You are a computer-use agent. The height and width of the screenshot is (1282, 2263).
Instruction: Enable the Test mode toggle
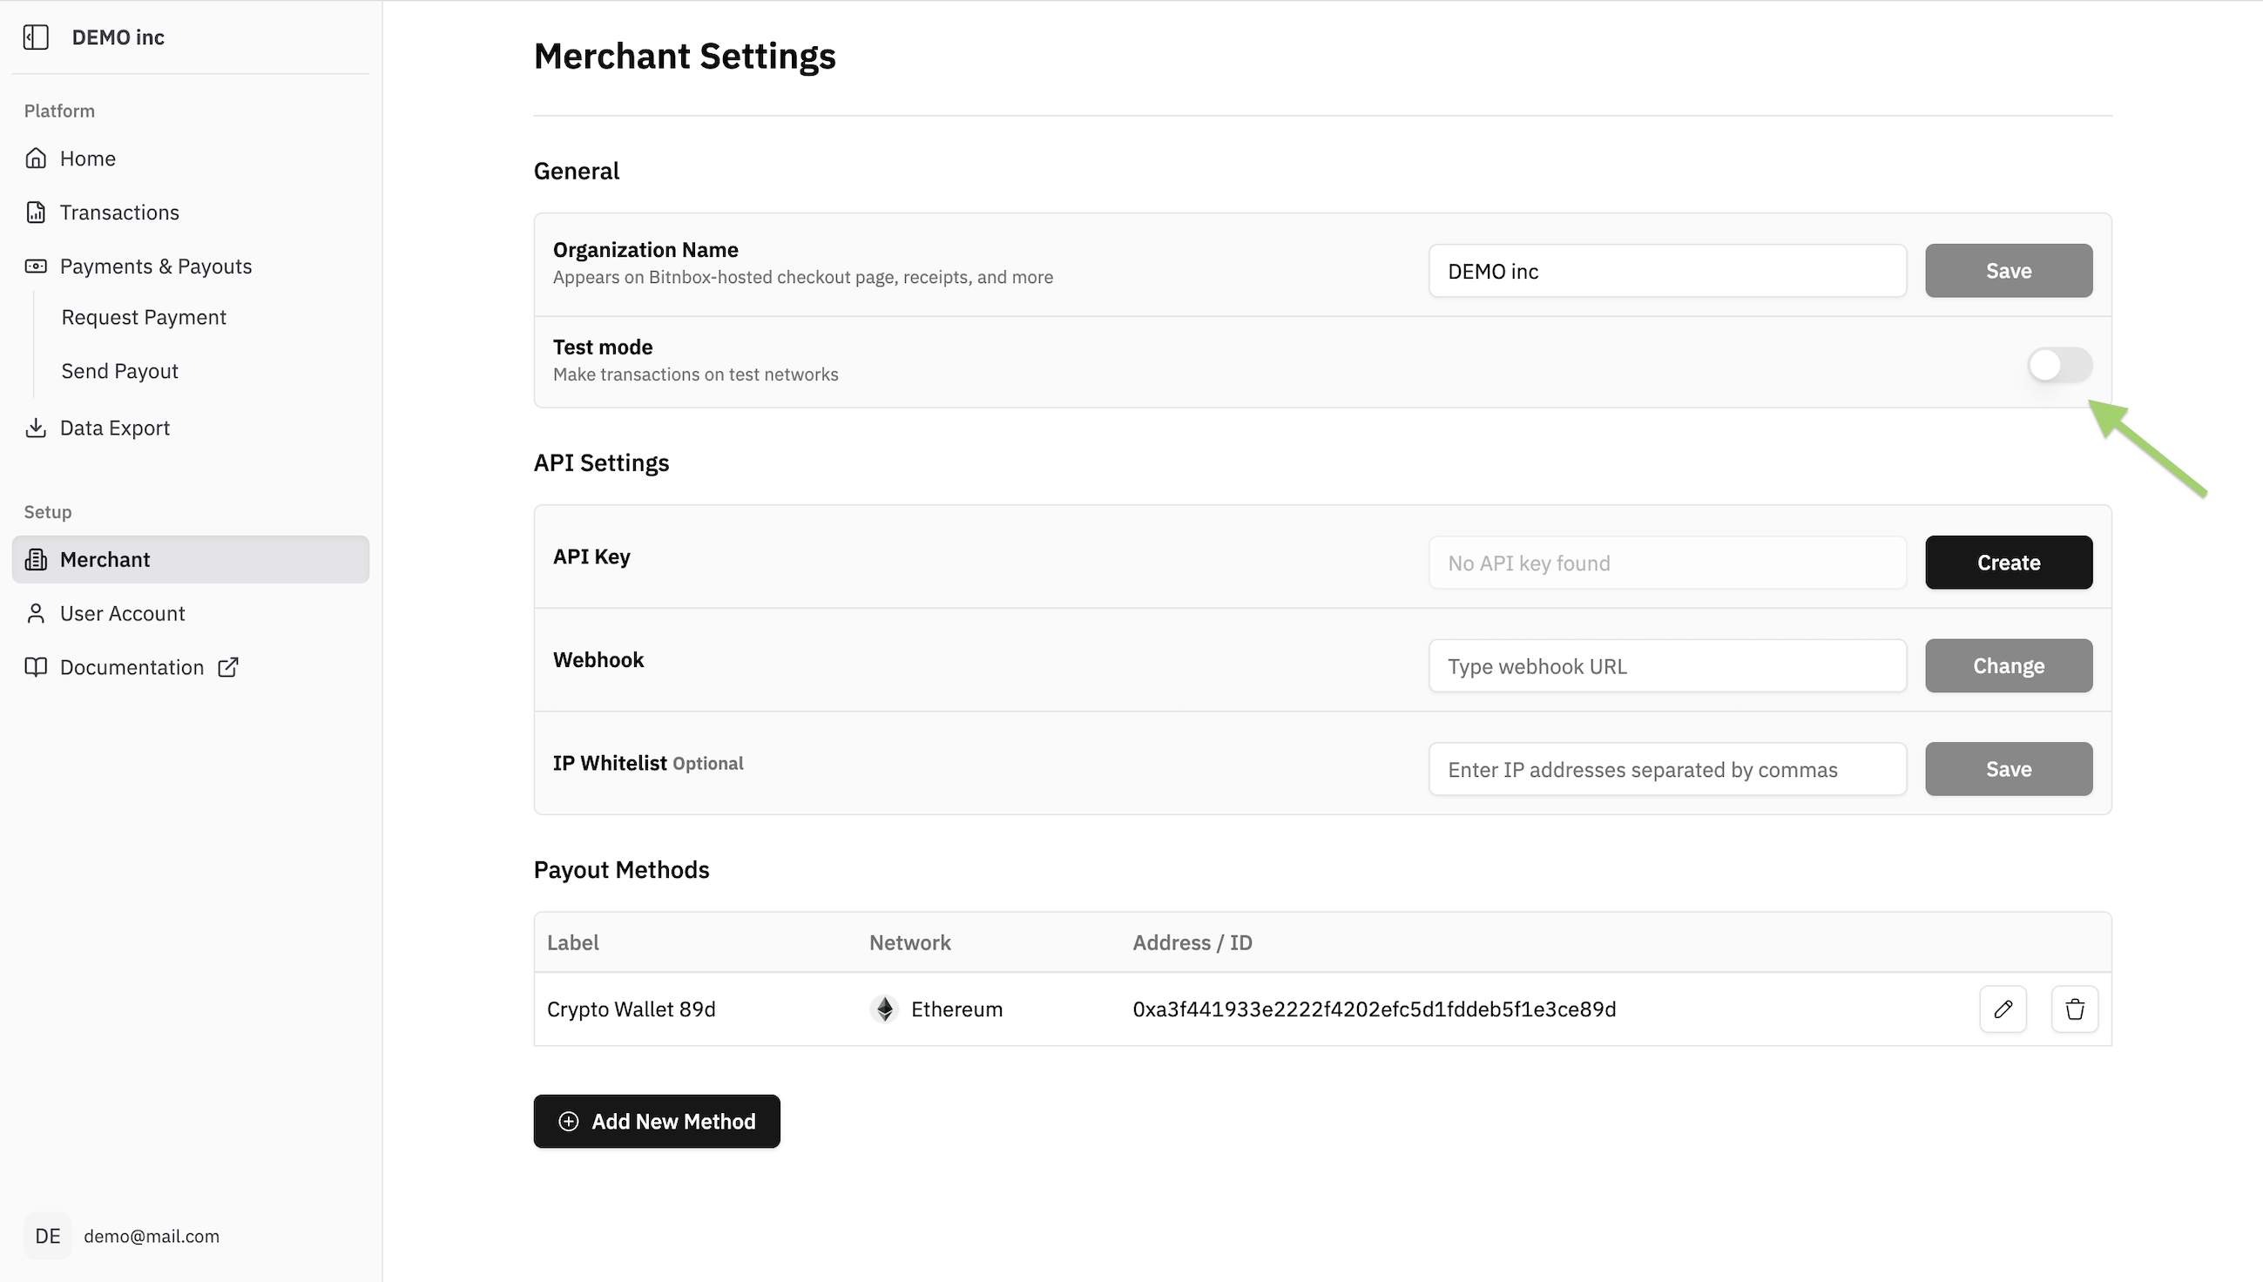[2058, 365]
